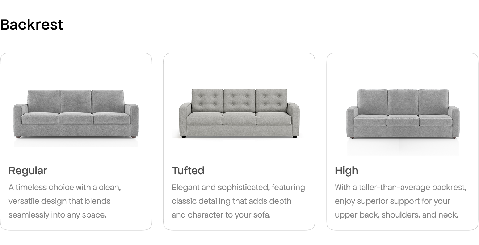
Task: Click the middle seat cushion of High sofa
Action: point(403,120)
